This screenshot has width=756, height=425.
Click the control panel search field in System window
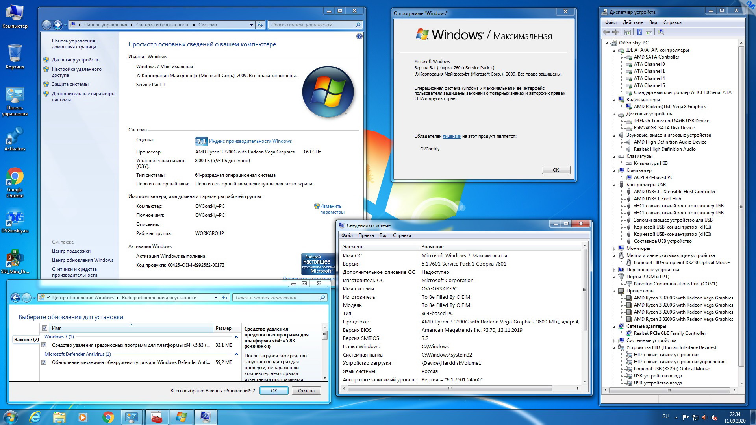(315, 25)
